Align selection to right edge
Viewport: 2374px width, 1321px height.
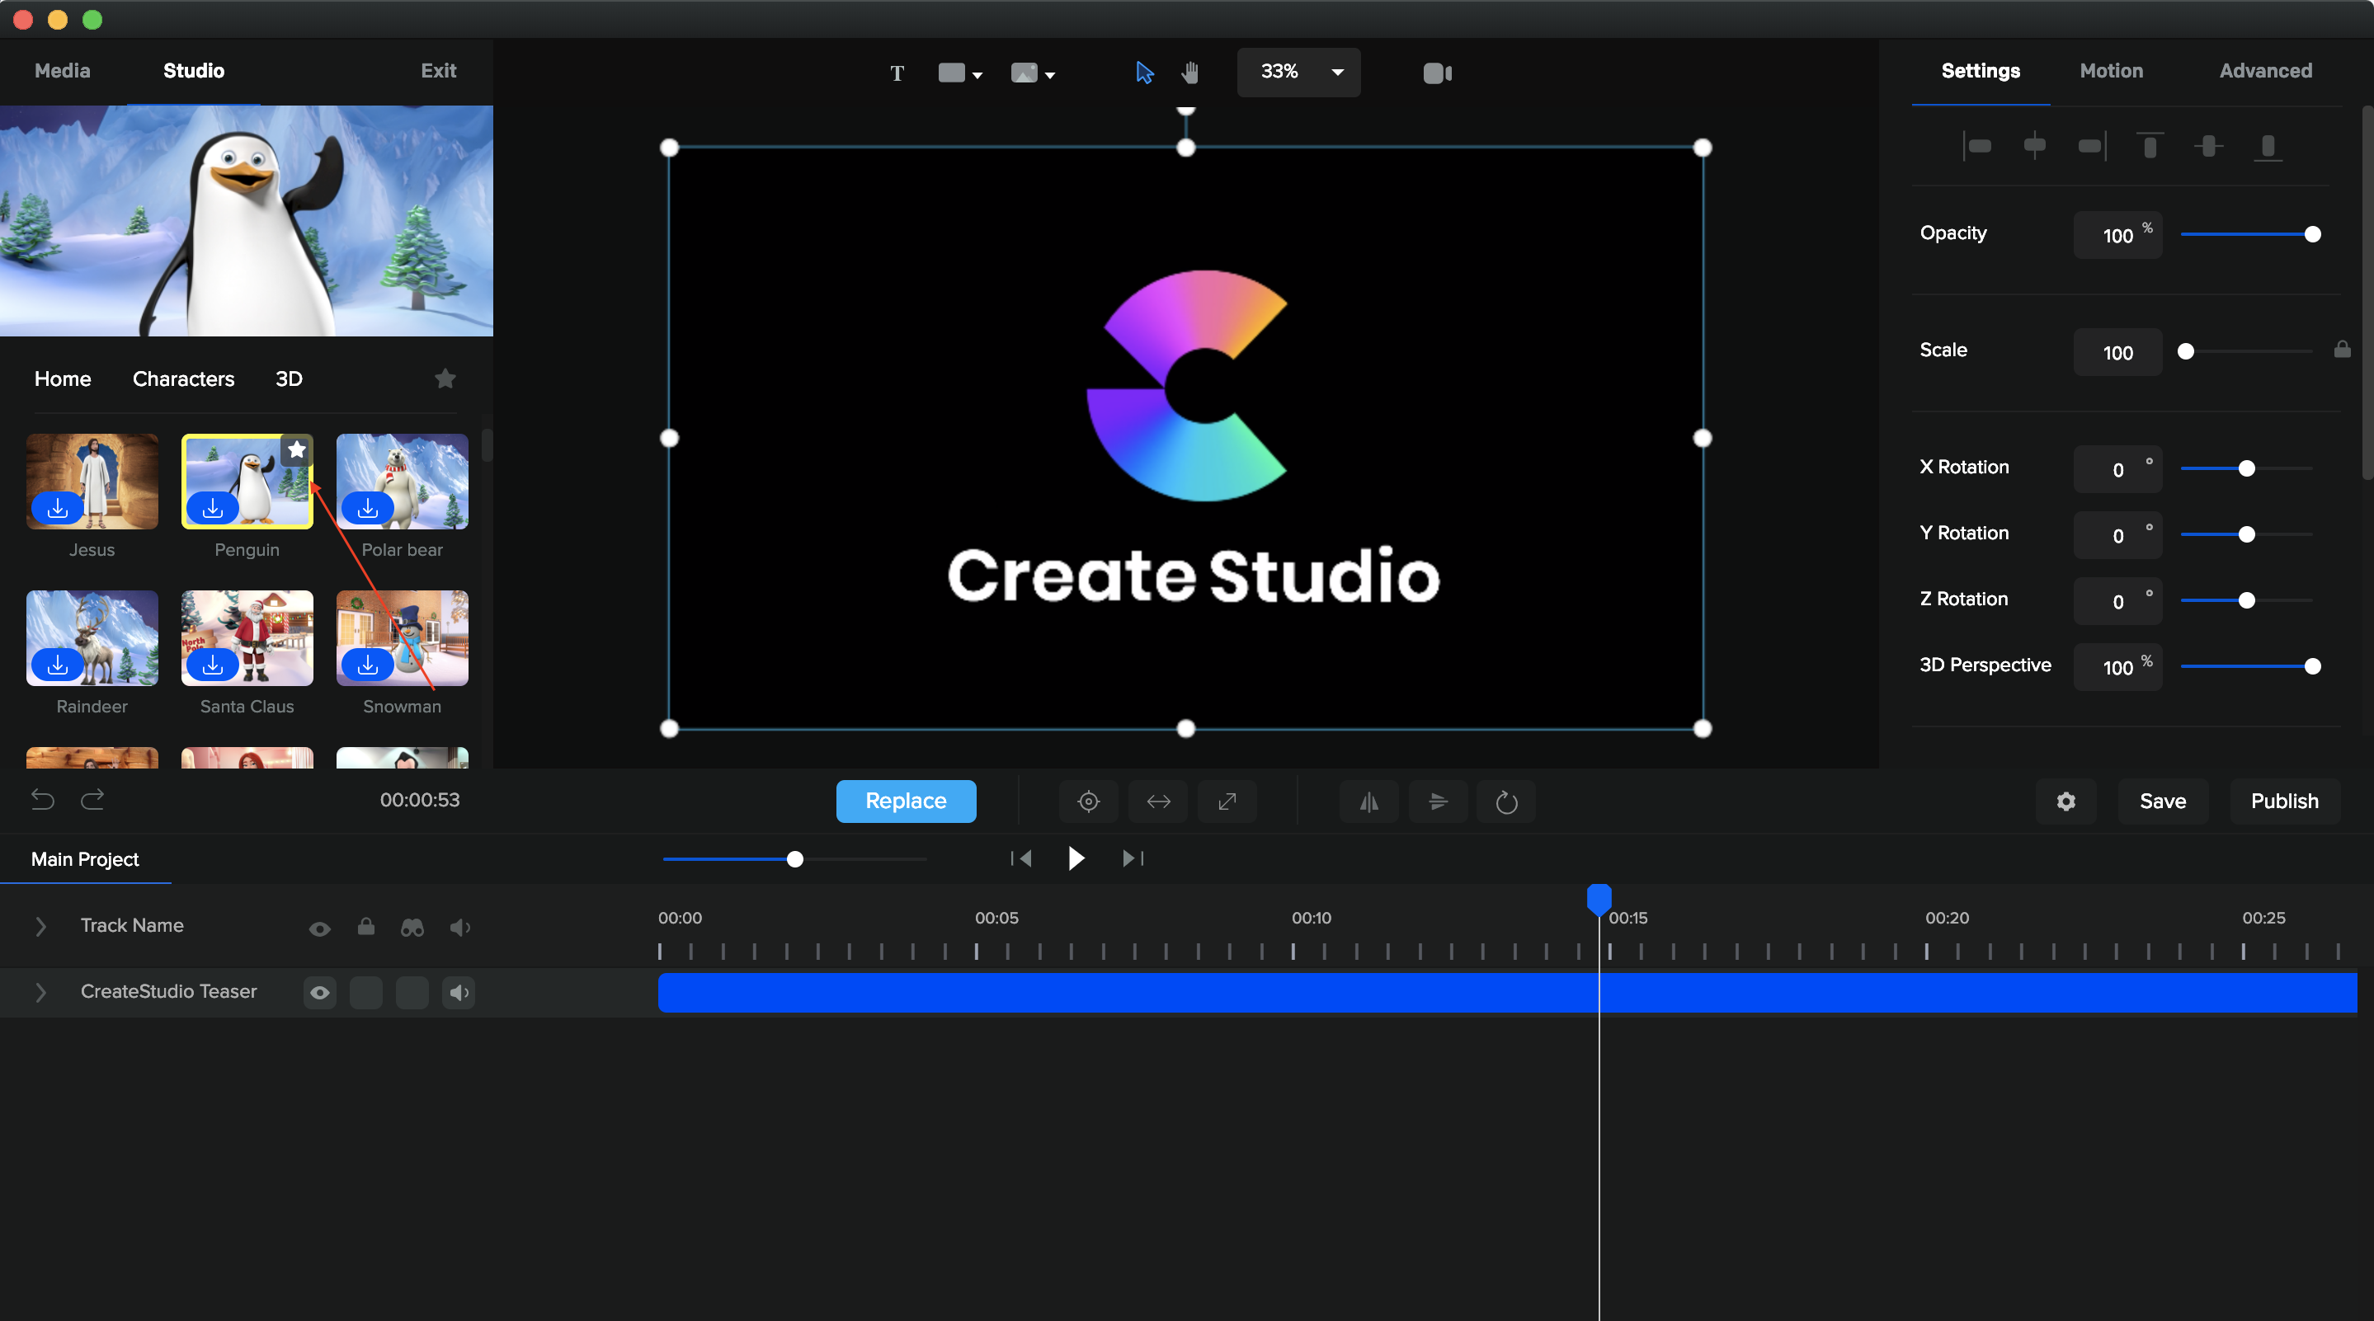(x=2092, y=146)
